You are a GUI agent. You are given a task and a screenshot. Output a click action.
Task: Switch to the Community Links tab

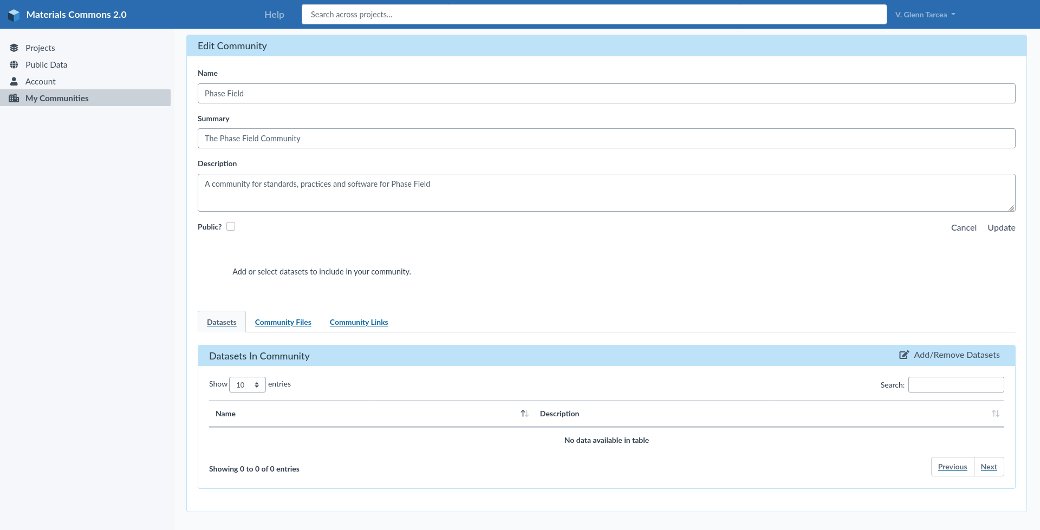359,322
